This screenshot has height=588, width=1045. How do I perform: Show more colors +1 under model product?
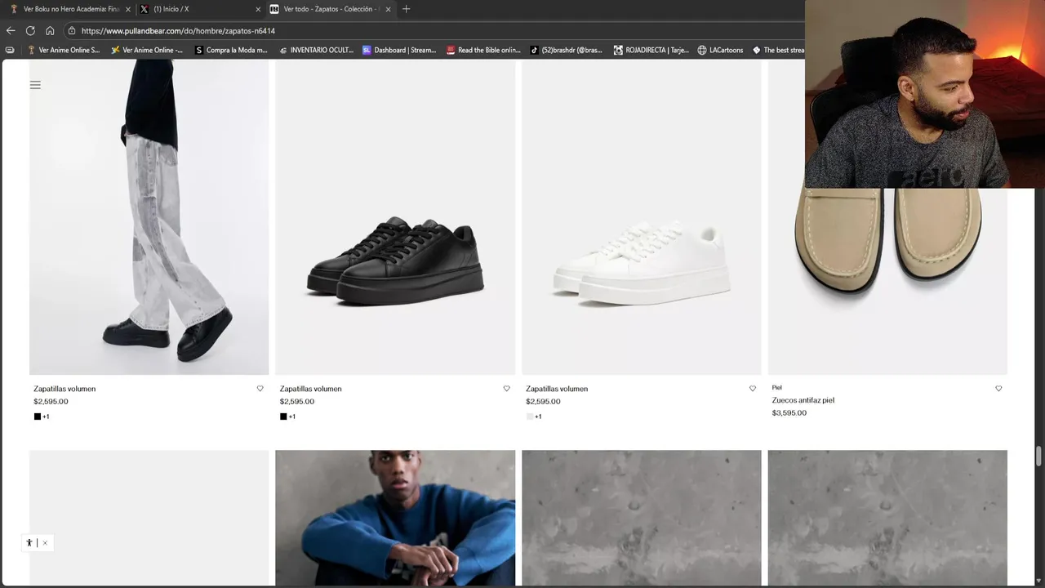click(x=46, y=416)
